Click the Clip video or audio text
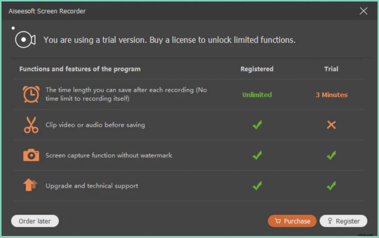The width and height of the screenshot is (379, 238). 95,125
